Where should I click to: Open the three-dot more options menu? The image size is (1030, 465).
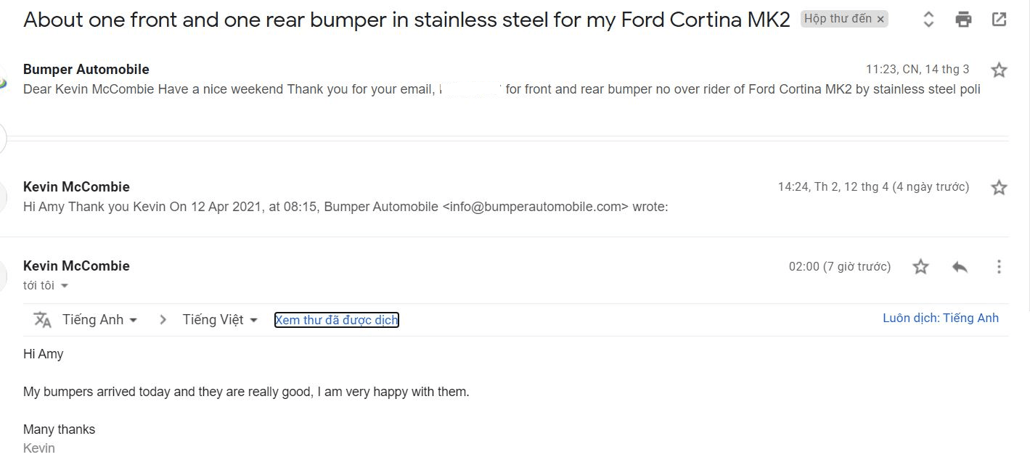click(x=999, y=266)
